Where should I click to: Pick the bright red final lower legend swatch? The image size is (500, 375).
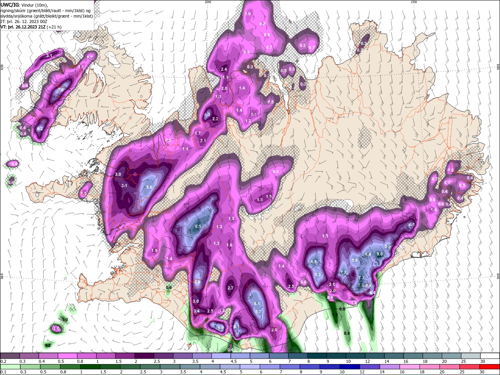(x=489, y=367)
